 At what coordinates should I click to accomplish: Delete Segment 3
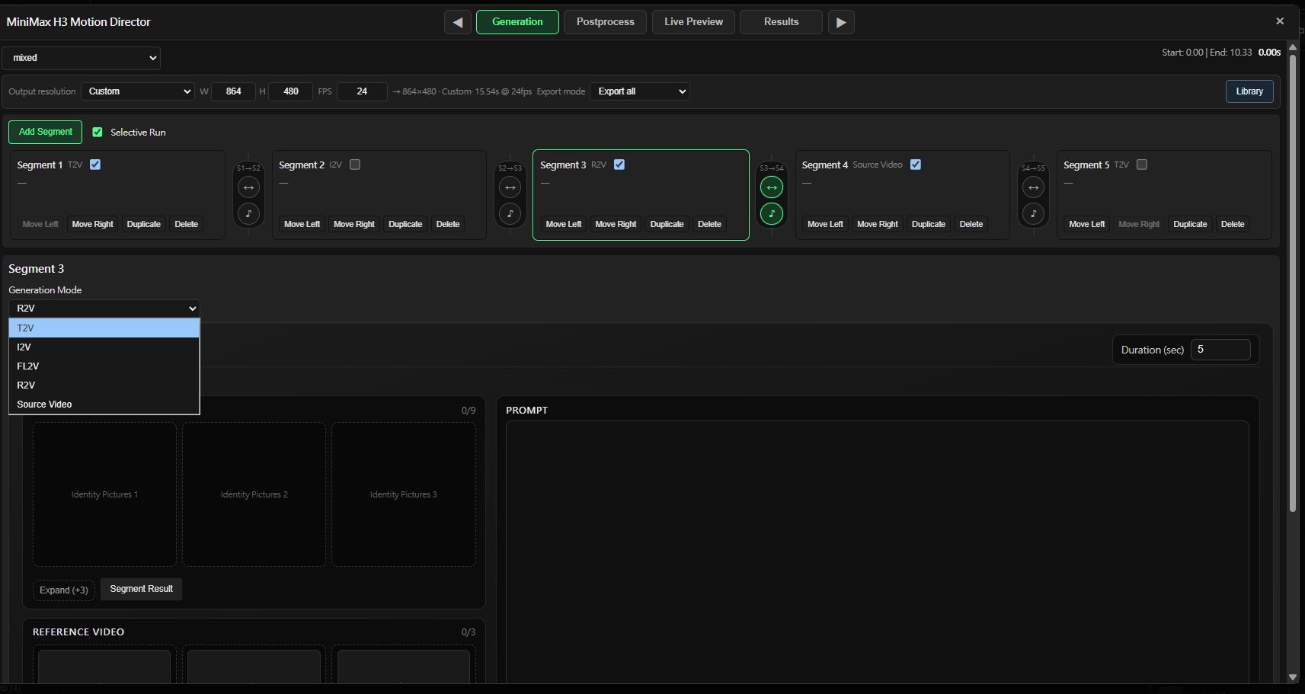(710, 224)
